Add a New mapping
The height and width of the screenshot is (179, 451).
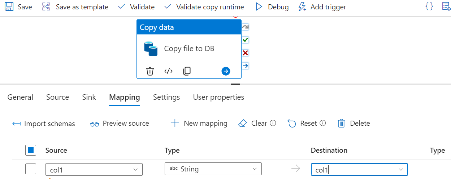tap(199, 124)
